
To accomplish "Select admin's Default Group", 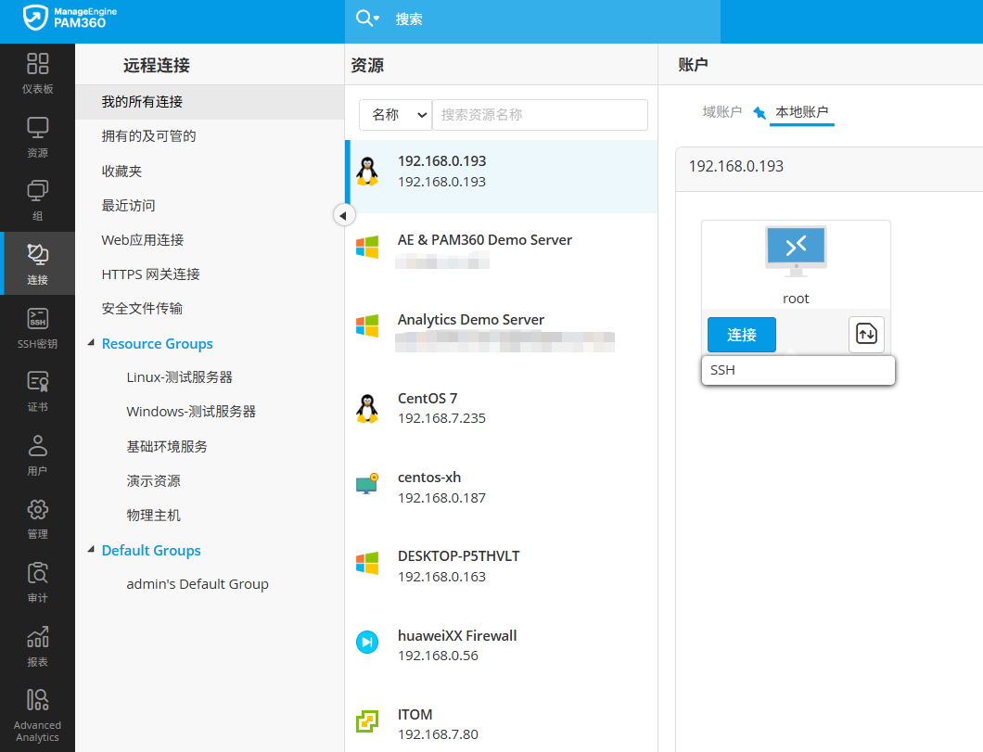I will pos(198,584).
